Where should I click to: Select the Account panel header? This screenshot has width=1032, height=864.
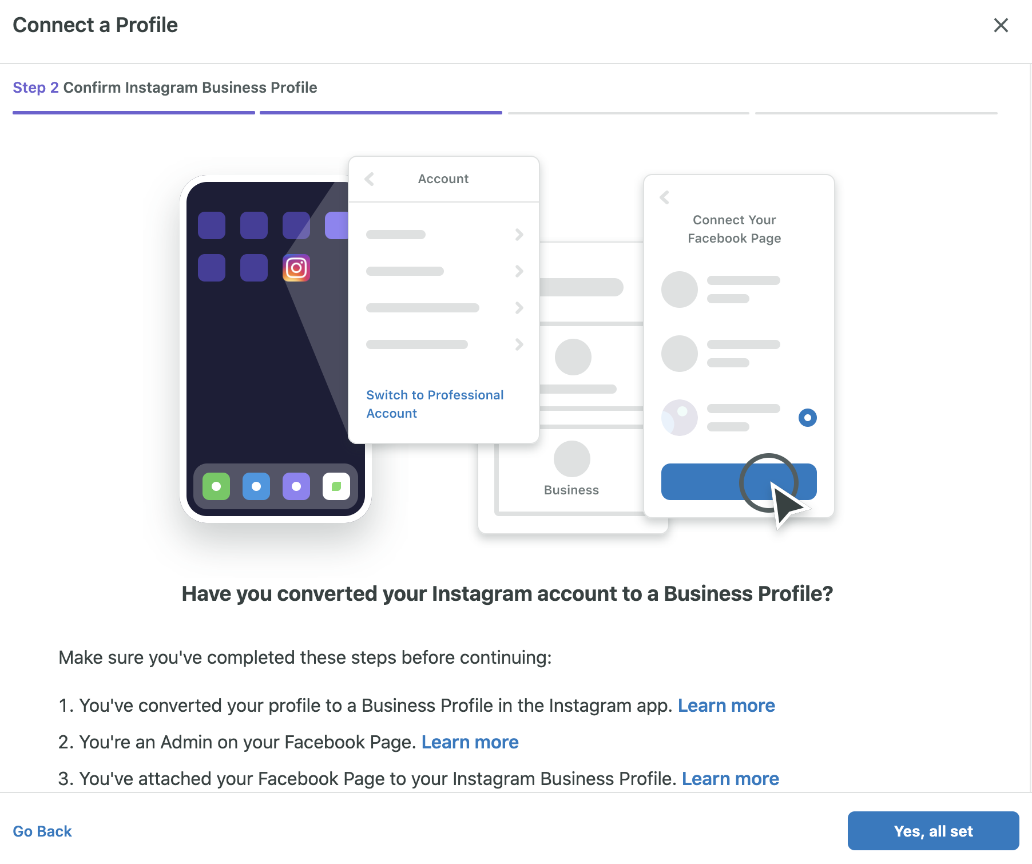tap(443, 179)
